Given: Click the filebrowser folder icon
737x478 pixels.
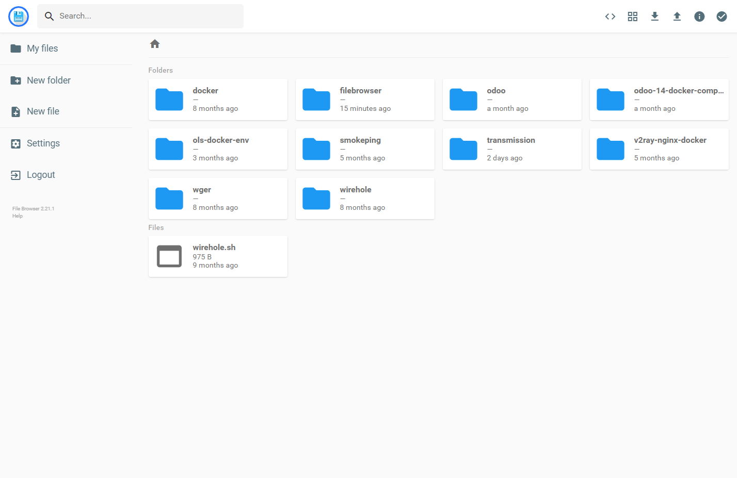Looking at the screenshot, I should (x=316, y=100).
